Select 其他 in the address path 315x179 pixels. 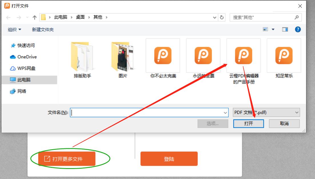98,17
